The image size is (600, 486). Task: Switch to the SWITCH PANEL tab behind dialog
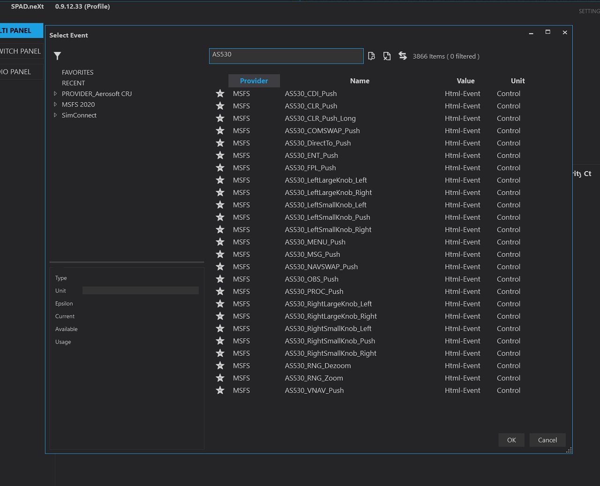[21, 51]
